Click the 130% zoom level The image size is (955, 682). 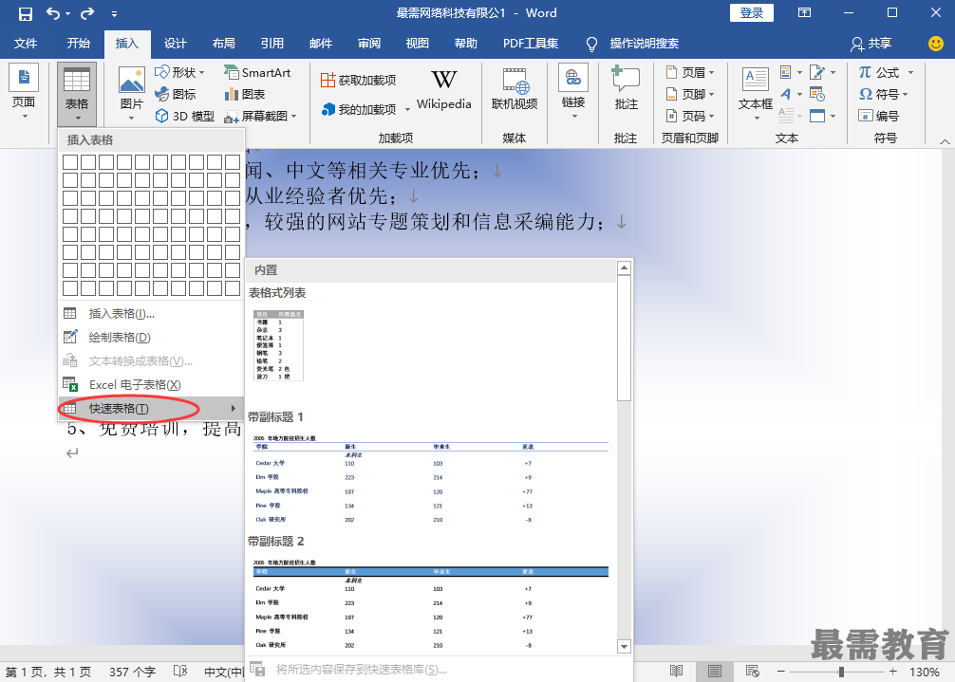point(925,672)
